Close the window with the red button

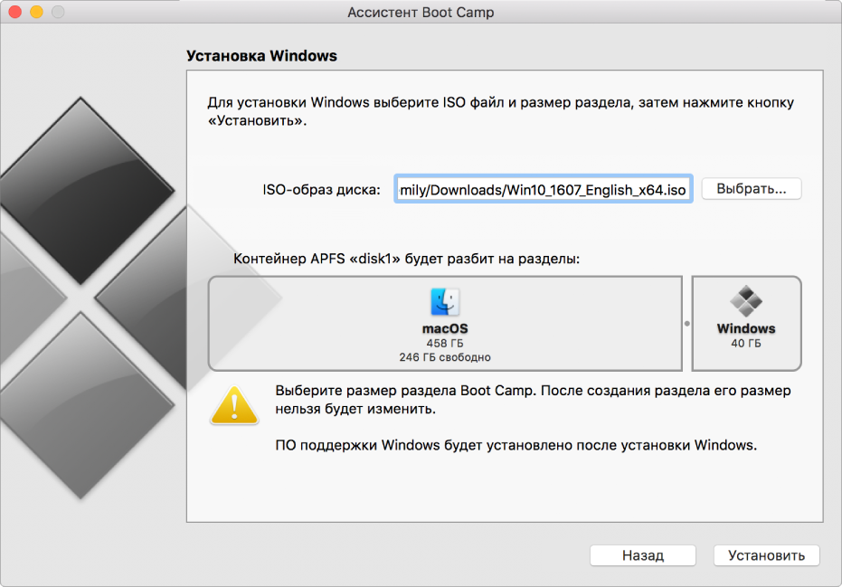(15, 12)
